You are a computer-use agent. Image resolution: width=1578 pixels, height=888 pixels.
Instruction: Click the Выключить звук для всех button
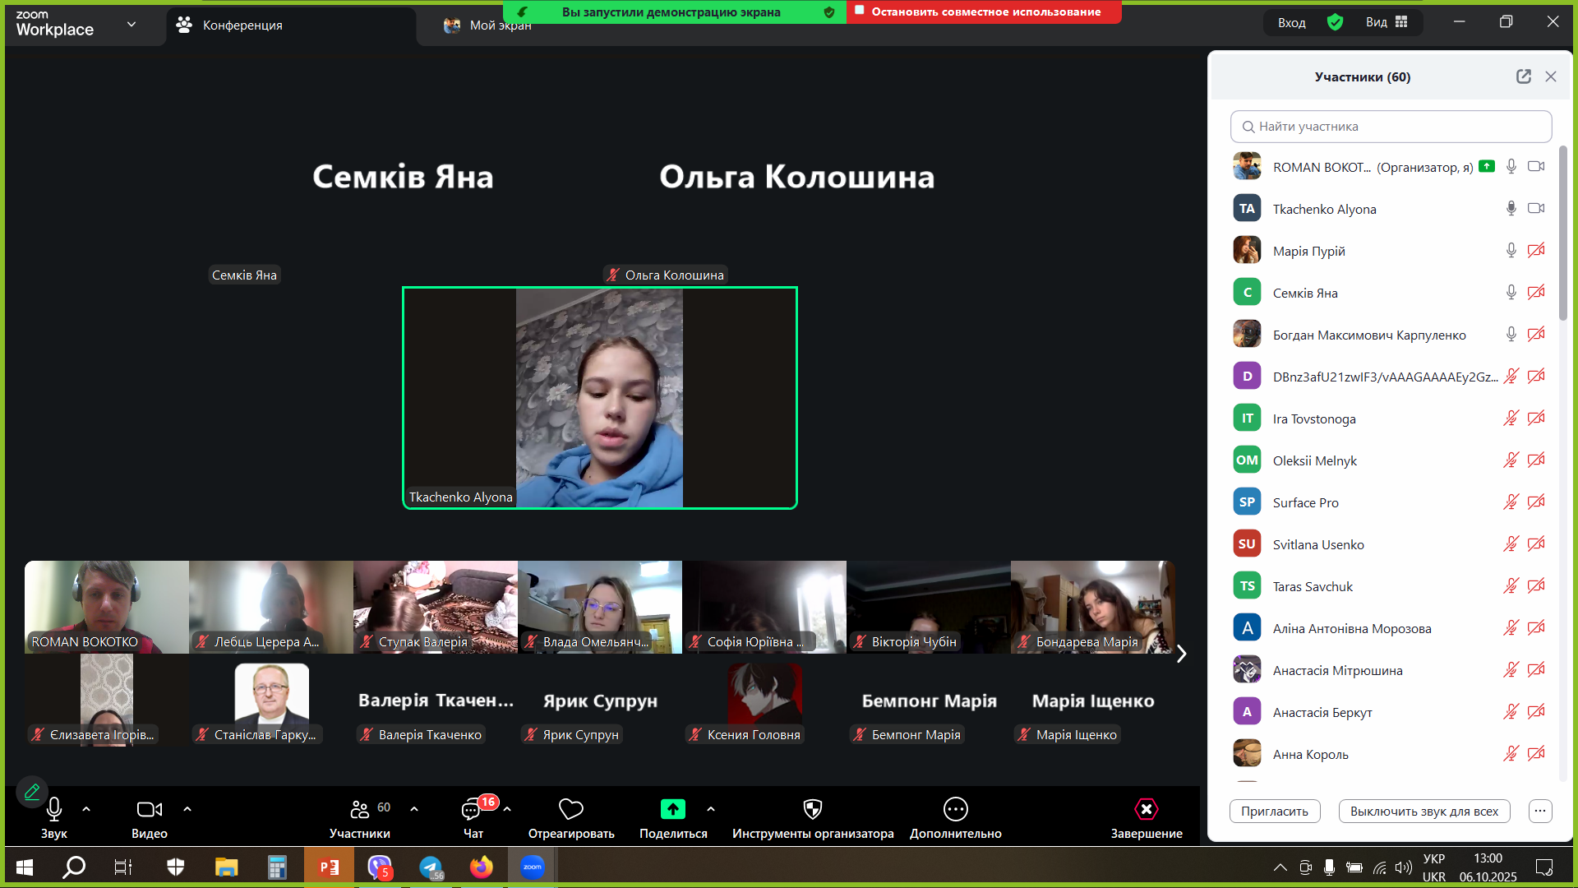(x=1423, y=812)
